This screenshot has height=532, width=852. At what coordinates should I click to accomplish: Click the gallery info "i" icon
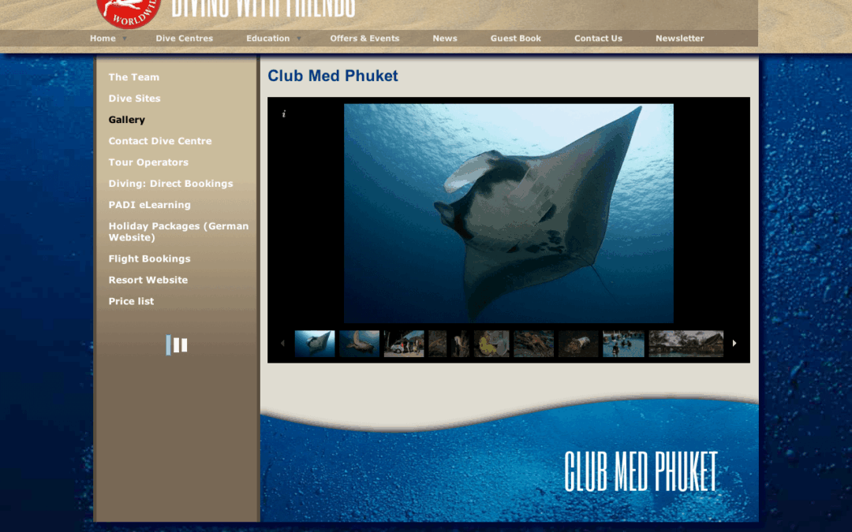284,113
